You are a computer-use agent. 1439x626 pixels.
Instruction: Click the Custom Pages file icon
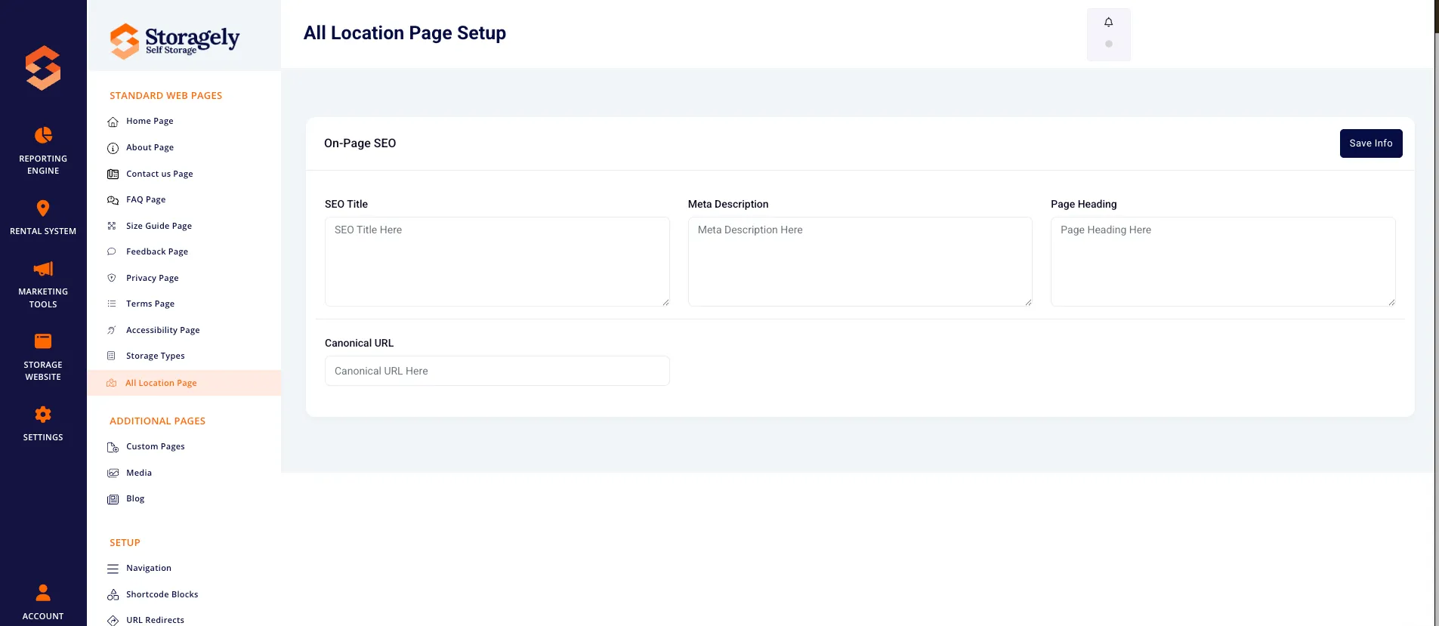[113, 447]
